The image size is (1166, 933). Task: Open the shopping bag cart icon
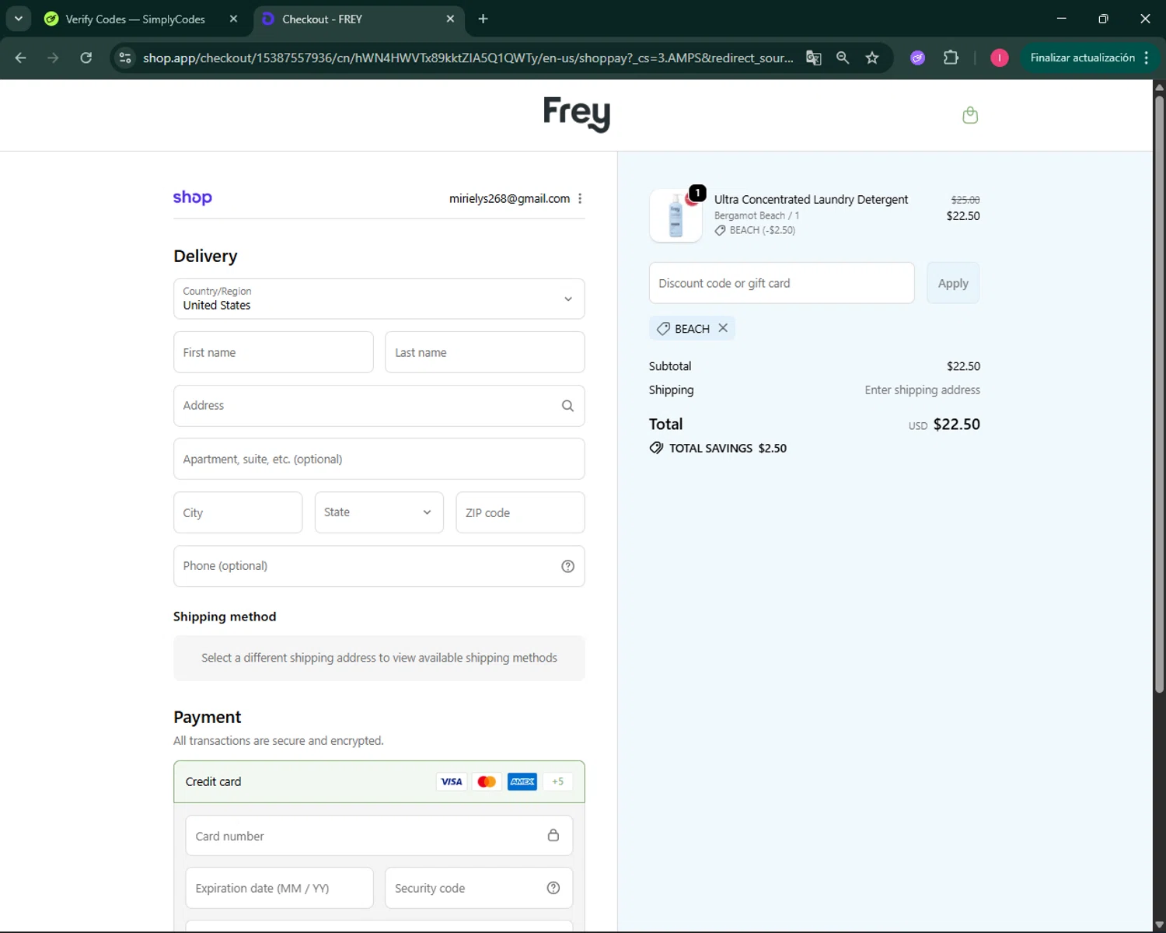(970, 115)
